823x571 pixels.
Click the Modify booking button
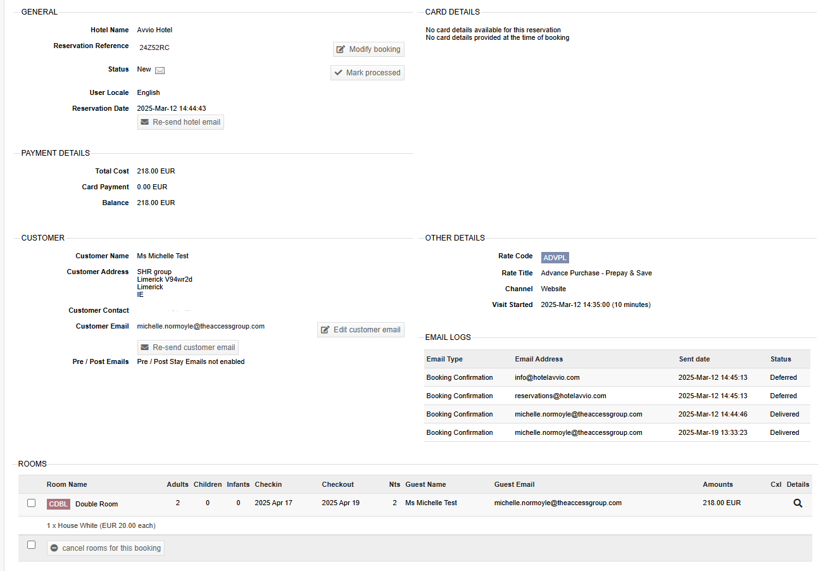(x=368, y=49)
